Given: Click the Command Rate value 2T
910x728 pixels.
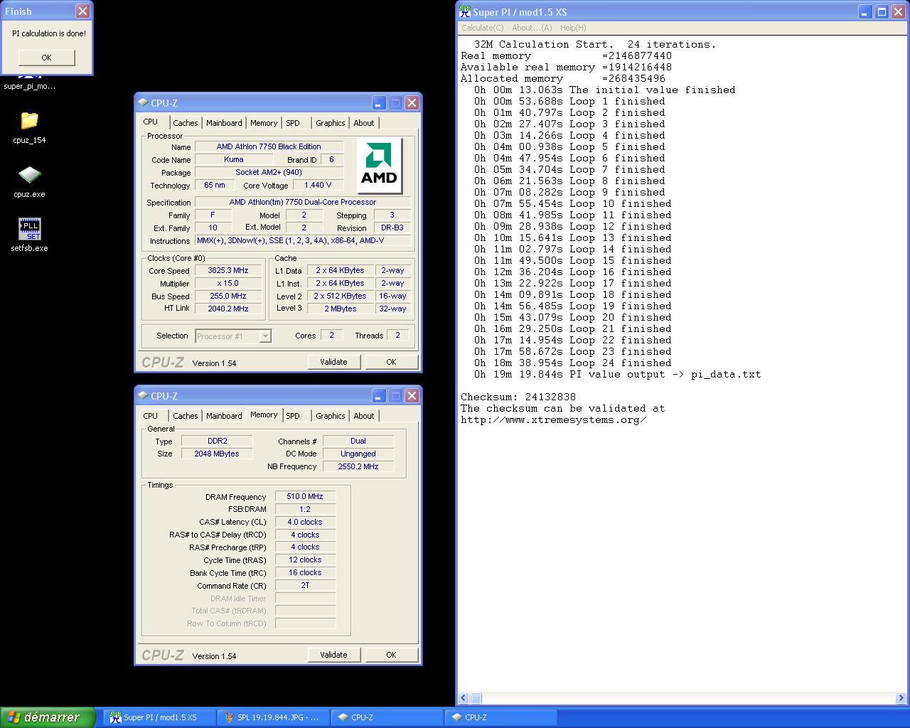Looking at the screenshot, I should 305,586.
